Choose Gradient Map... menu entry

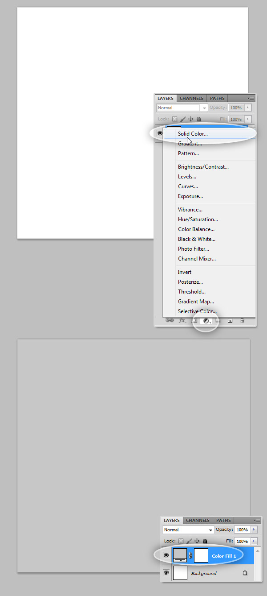[x=196, y=302]
